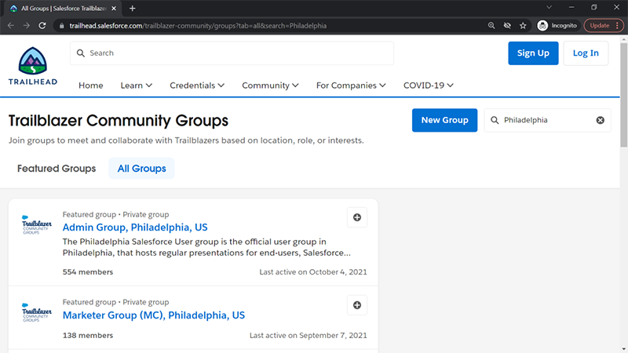Viewport: 628px width, 353px height.
Task: Expand the Credentials menu
Action: [x=197, y=86]
